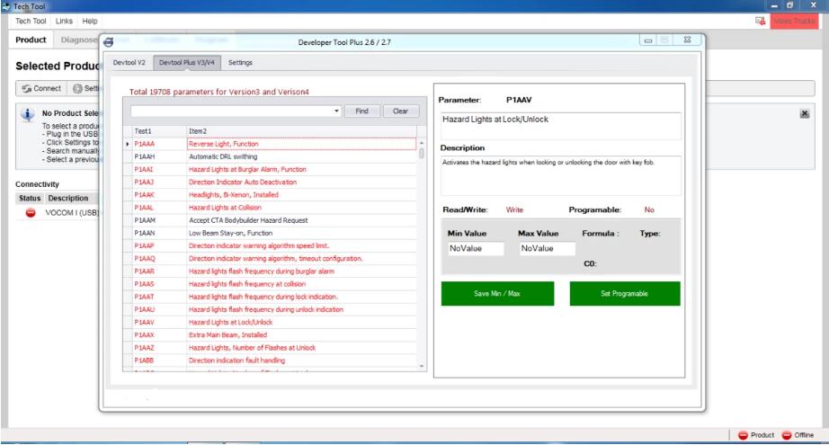
Task: Click the red Product status icon in status bar
Action: click(x=743, y=435)
